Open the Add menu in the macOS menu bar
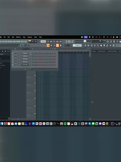The width and height of the screenshot is (121, 162). pyautogui.click(x=13, y=37)
